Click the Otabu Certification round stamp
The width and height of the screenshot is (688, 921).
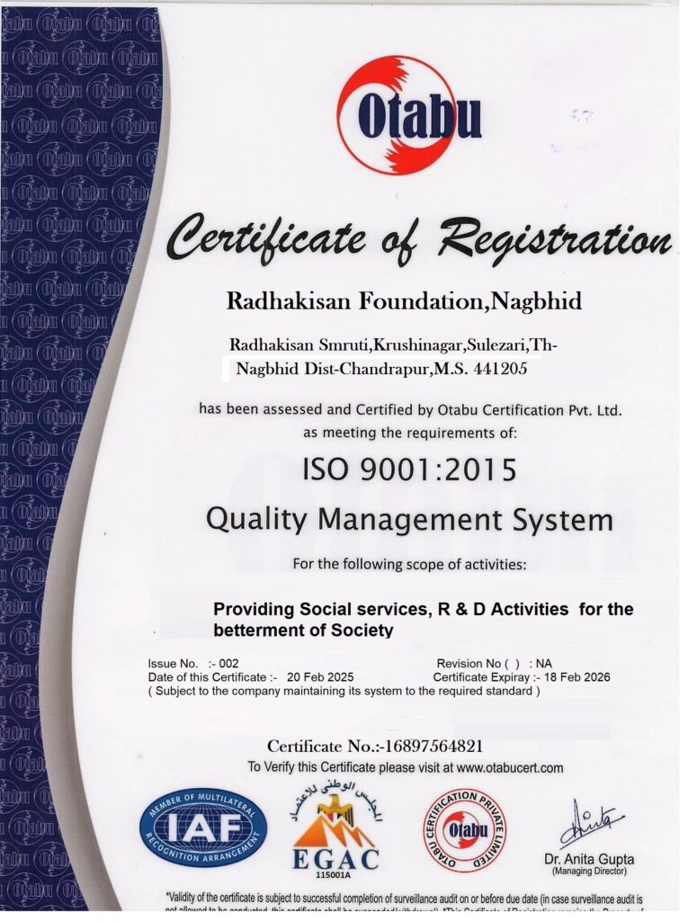(x=465, y=830)
